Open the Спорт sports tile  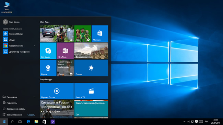coord(66,68)
